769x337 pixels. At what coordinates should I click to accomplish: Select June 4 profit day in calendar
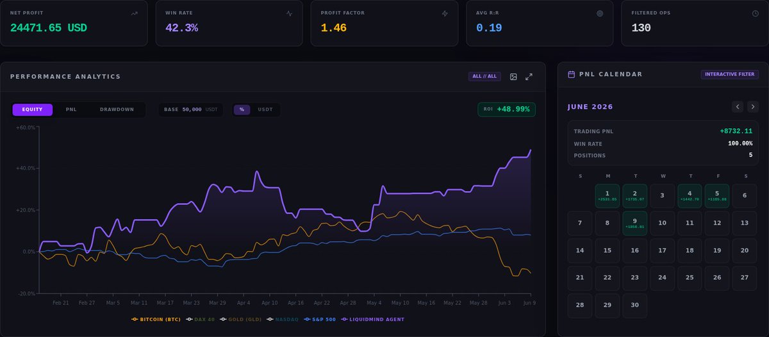690,196
